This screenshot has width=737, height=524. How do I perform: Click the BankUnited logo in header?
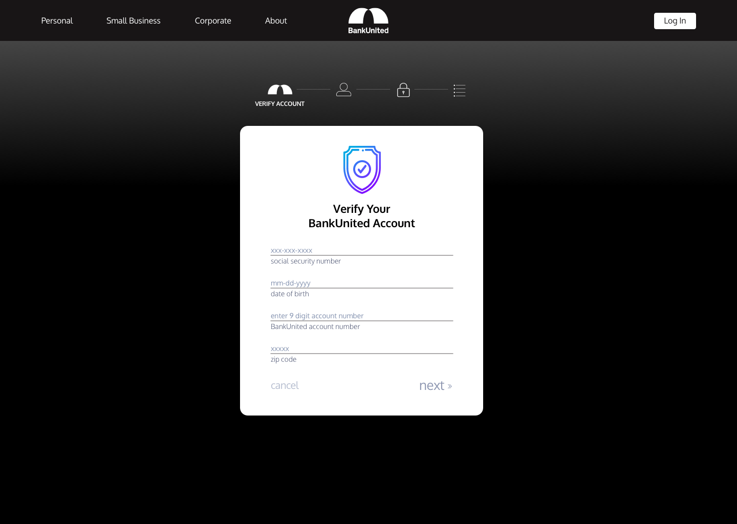click(x=368, y=21)
